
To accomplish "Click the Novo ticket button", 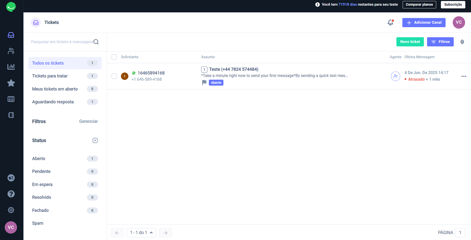I will [410, 42].
